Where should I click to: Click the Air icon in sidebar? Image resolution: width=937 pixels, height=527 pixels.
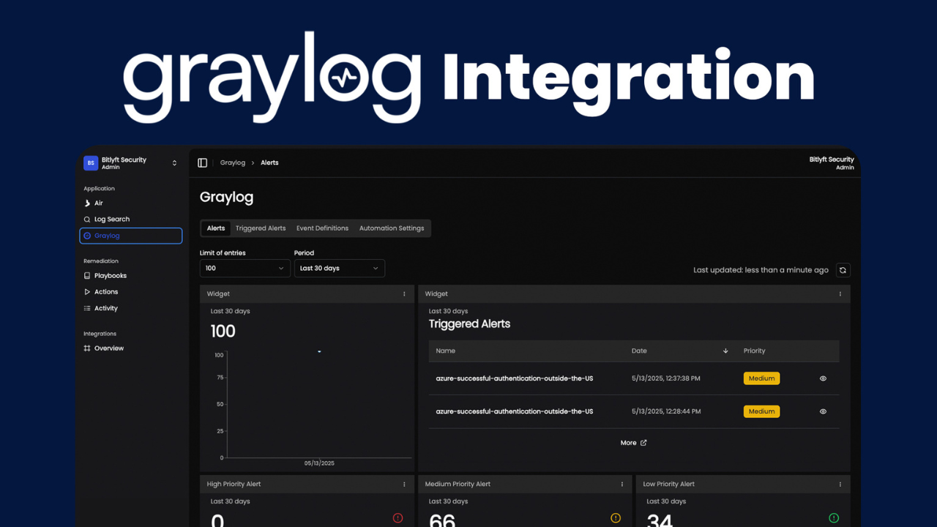87,203
